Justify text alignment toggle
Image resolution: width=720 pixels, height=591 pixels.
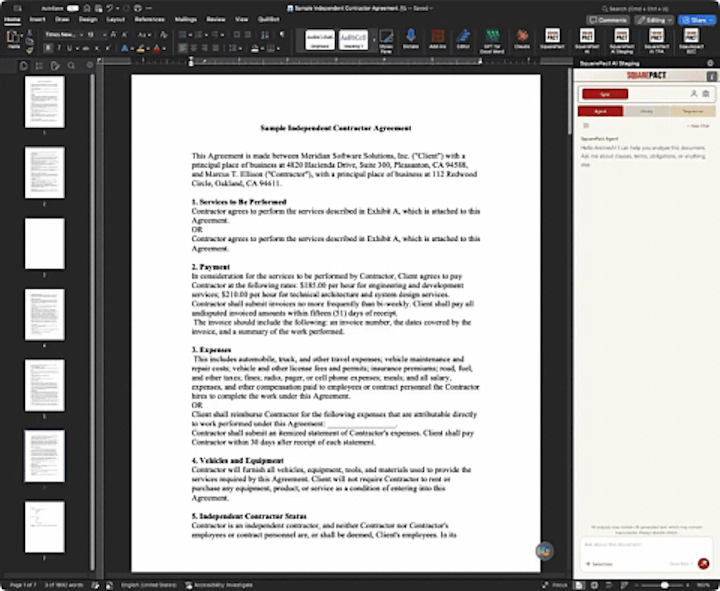(x=216, y=48)
